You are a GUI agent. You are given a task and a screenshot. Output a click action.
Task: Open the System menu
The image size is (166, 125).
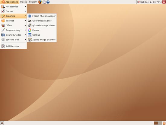click(33, 2)
